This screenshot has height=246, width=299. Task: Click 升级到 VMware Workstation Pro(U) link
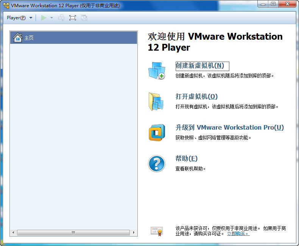tap(230, 127)
